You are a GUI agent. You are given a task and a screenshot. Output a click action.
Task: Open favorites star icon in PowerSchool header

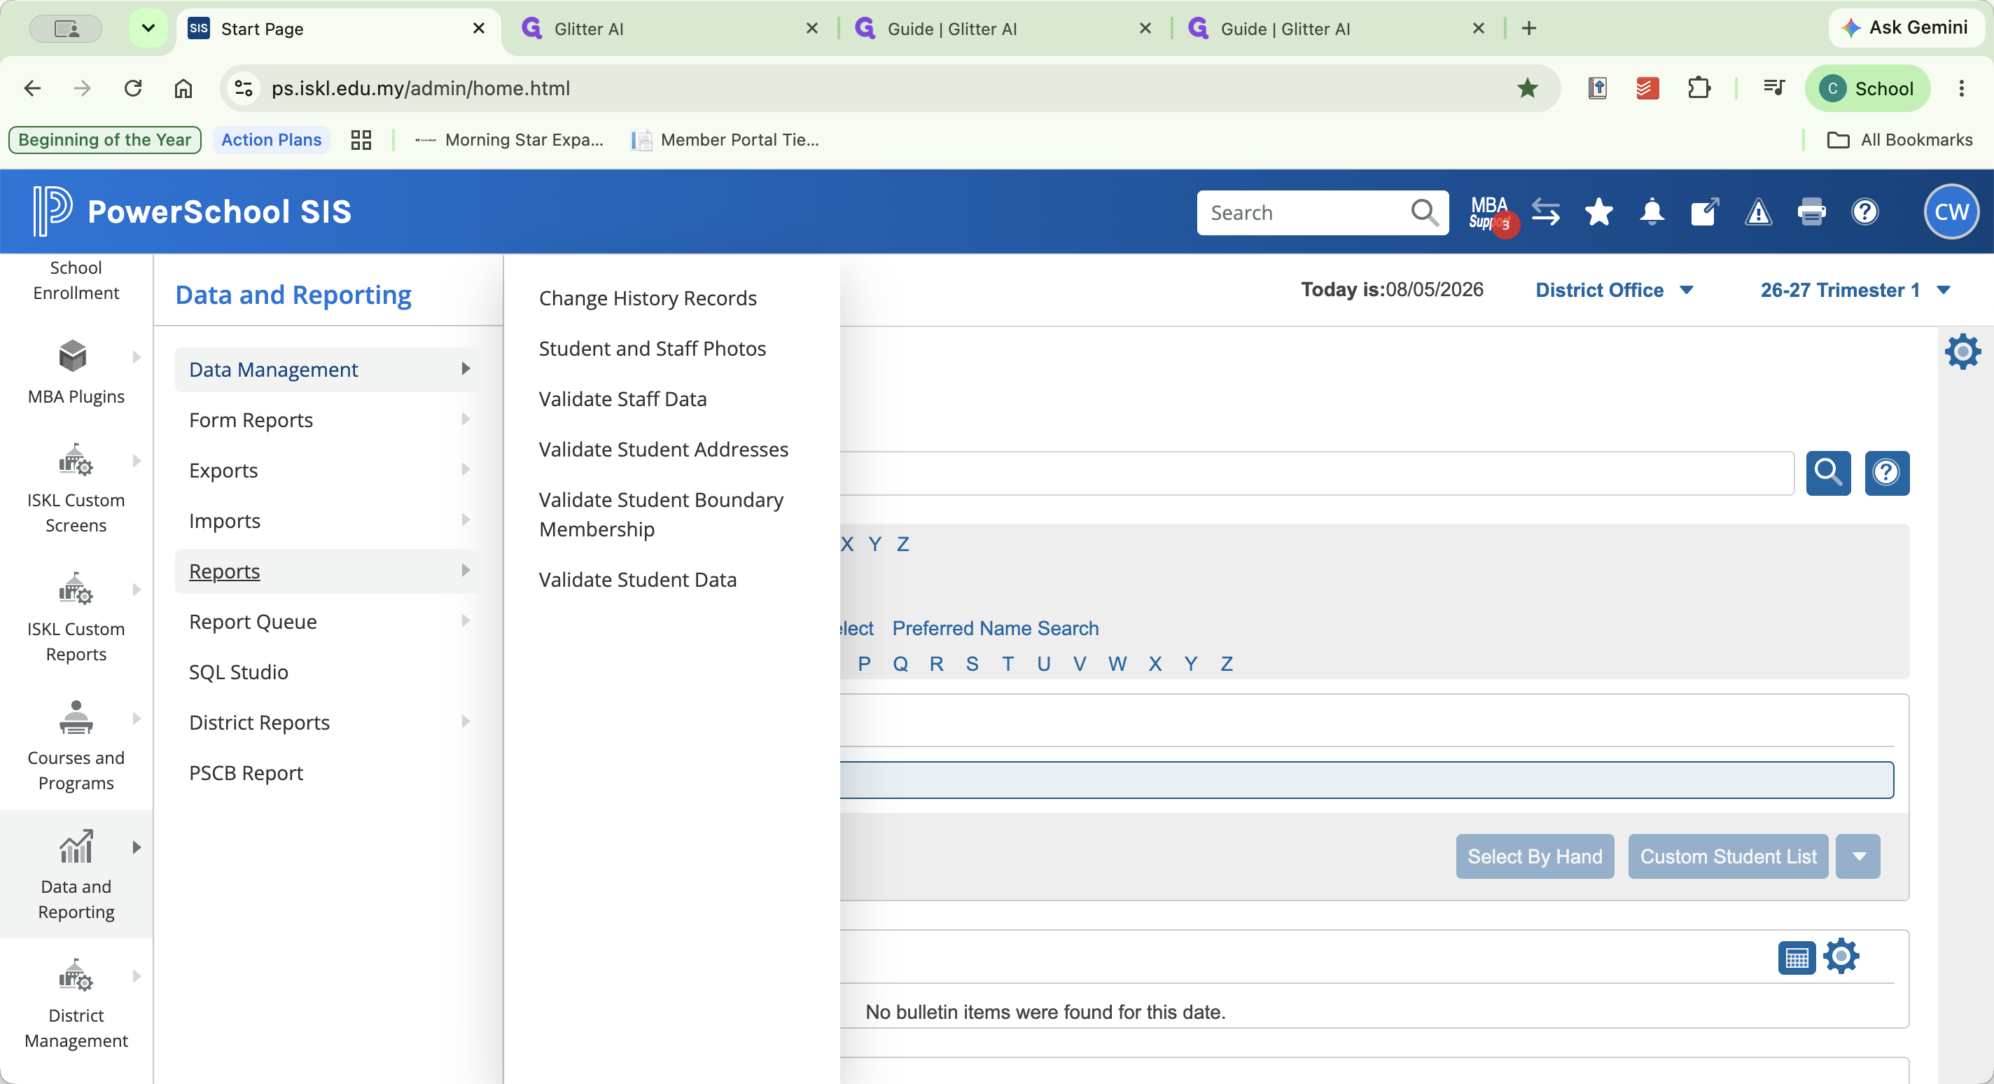pyautogui.click(x=1598, y=212)
